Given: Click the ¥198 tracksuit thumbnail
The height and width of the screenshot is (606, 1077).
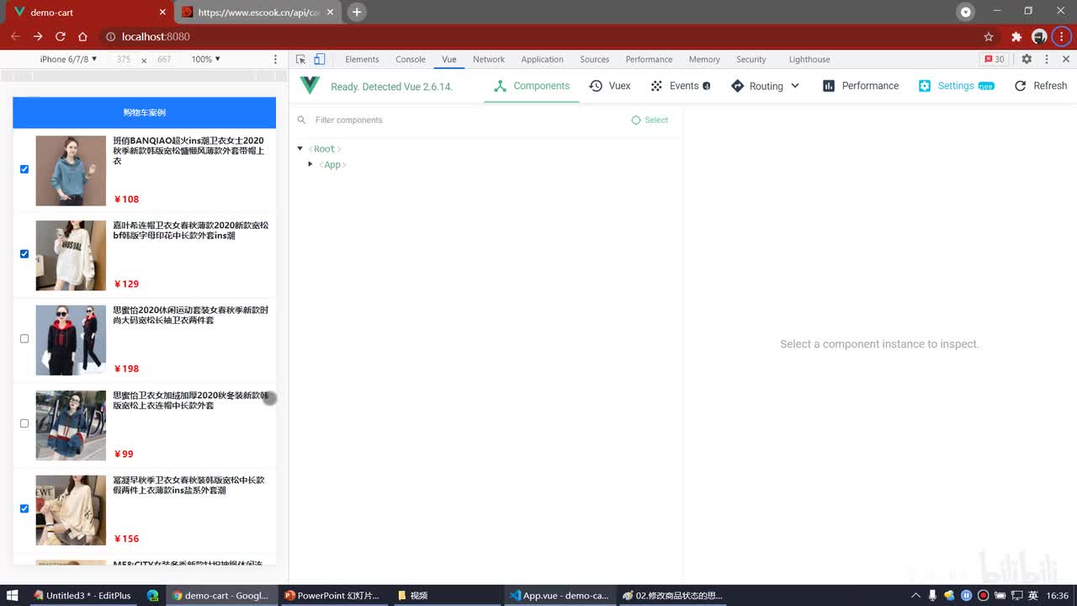Looking at the screenshot, I should [x=71, y=340].
